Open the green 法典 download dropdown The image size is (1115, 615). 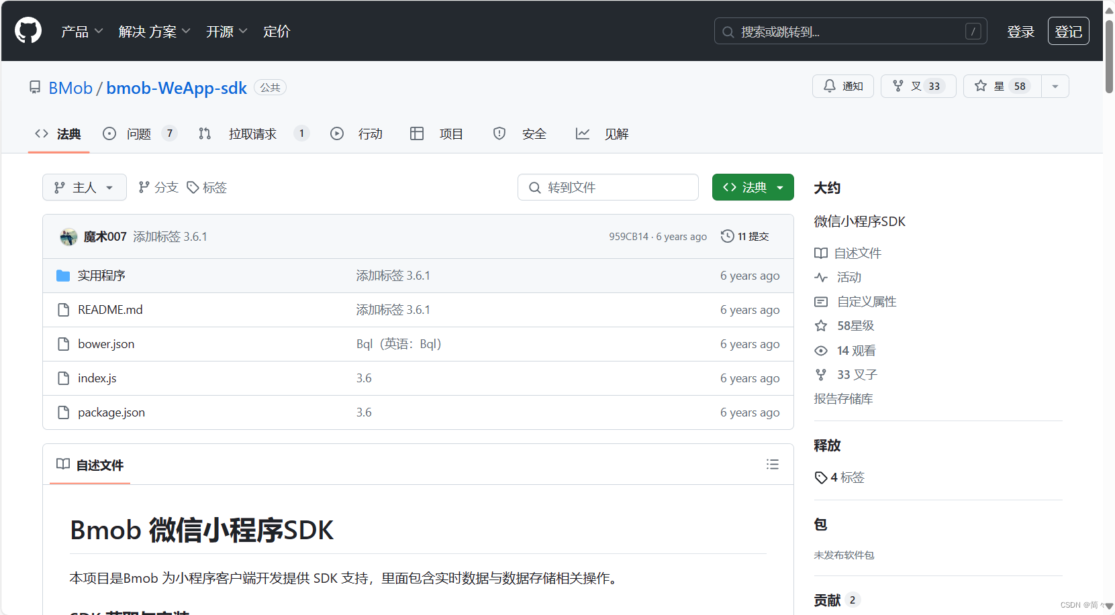click(x=753, y=187)
